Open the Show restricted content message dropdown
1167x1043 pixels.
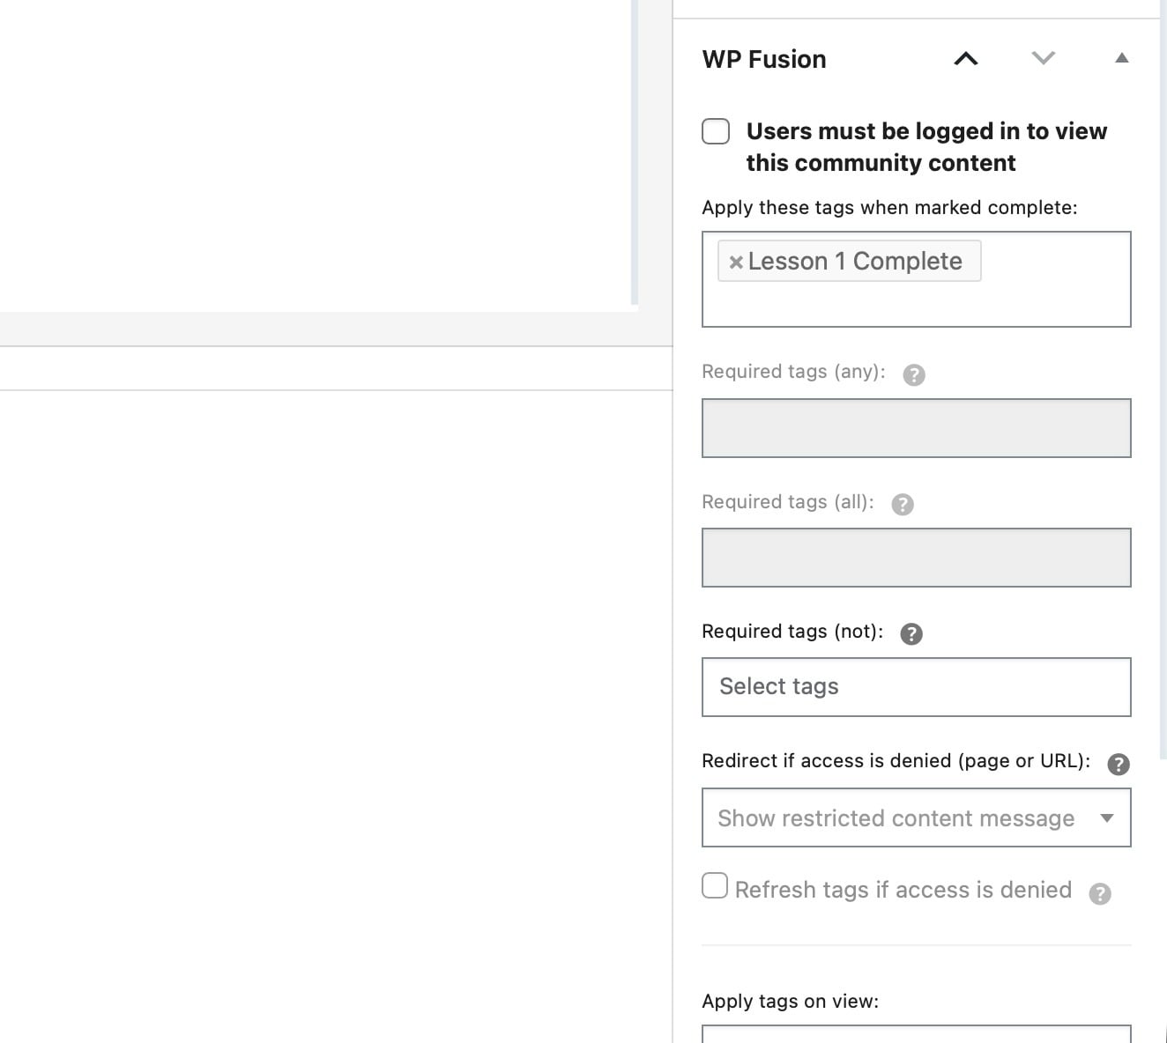[916, 817]
